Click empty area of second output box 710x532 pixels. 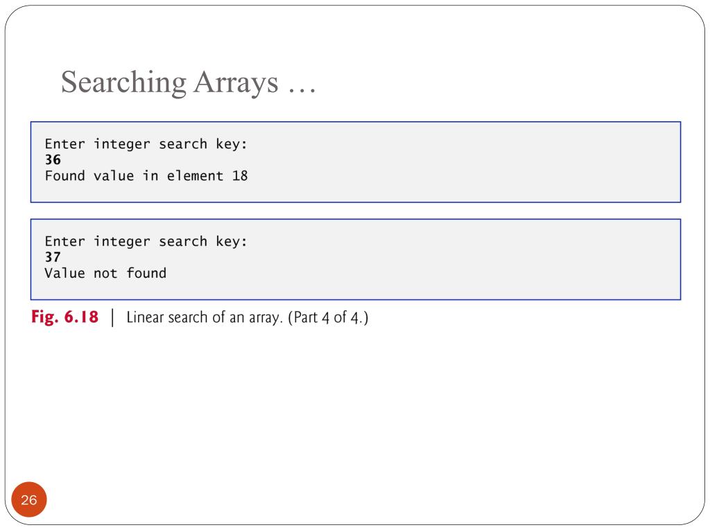click(462, 259)
